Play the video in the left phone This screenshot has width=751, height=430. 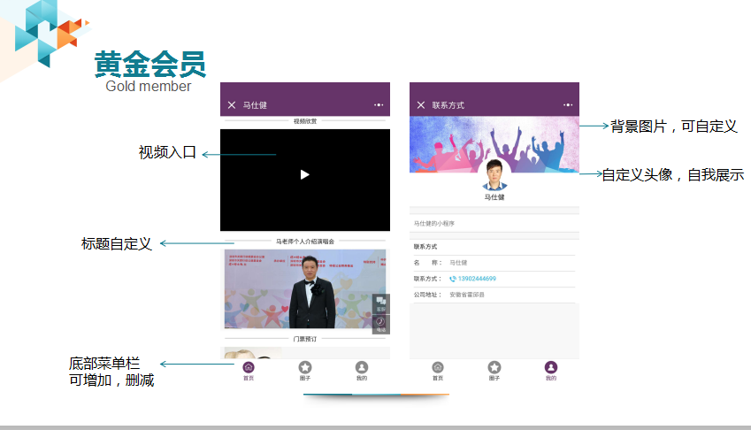point(304,175)
